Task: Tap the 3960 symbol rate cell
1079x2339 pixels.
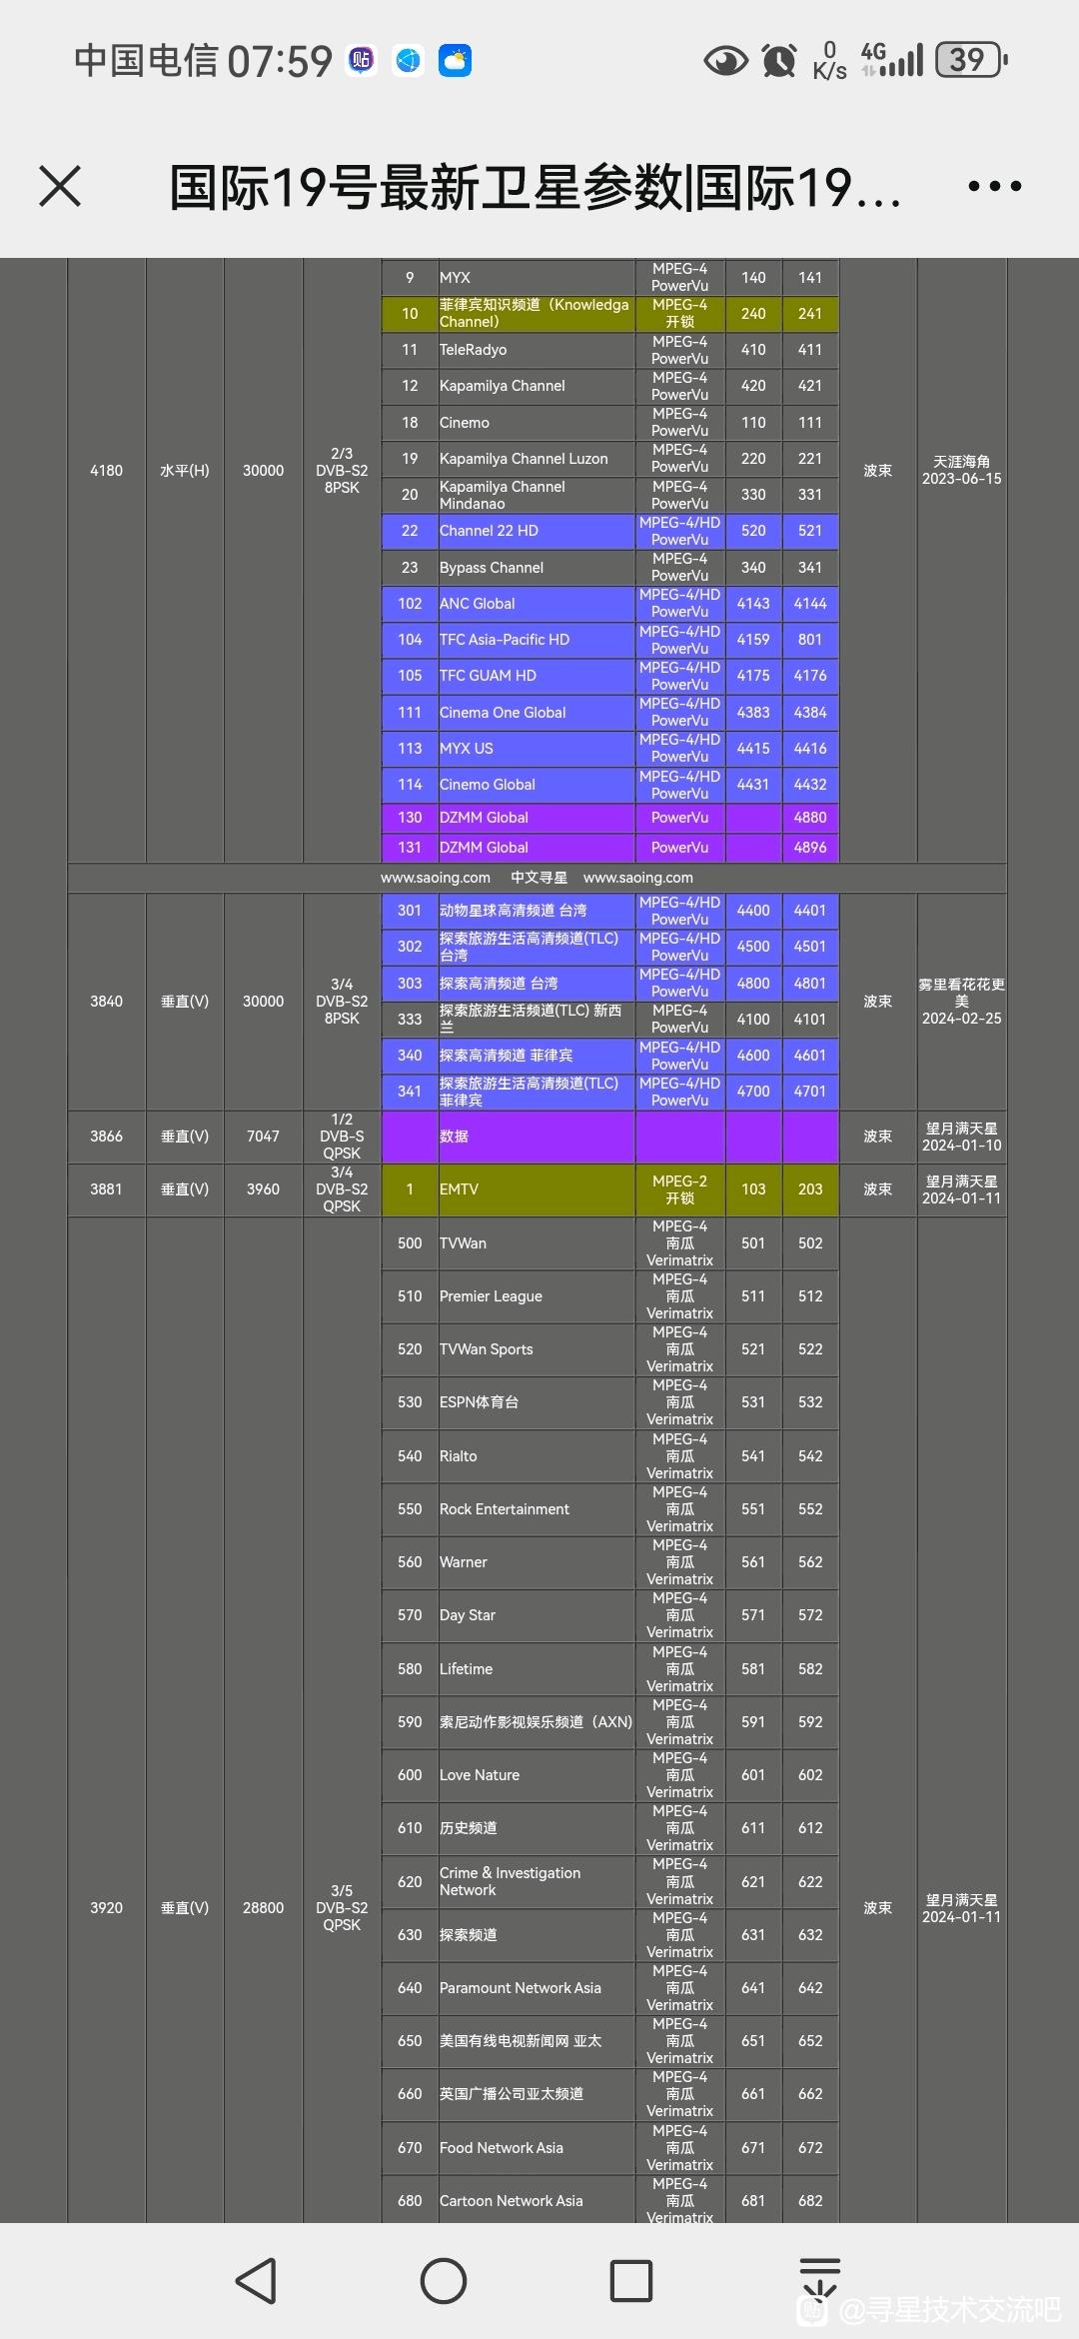Action: tap(264, 1189)
